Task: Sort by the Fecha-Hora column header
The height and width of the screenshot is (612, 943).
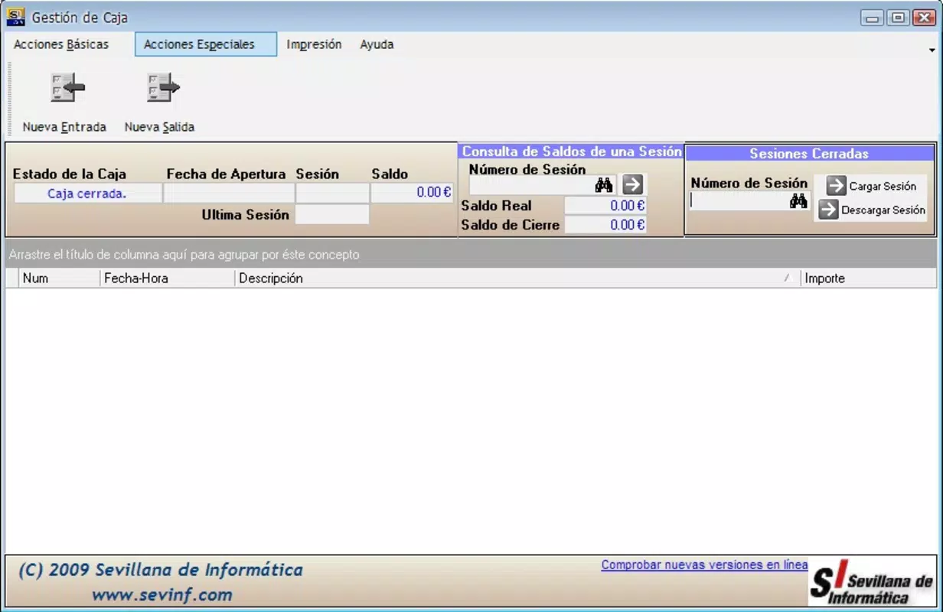Action: point(167,278)
